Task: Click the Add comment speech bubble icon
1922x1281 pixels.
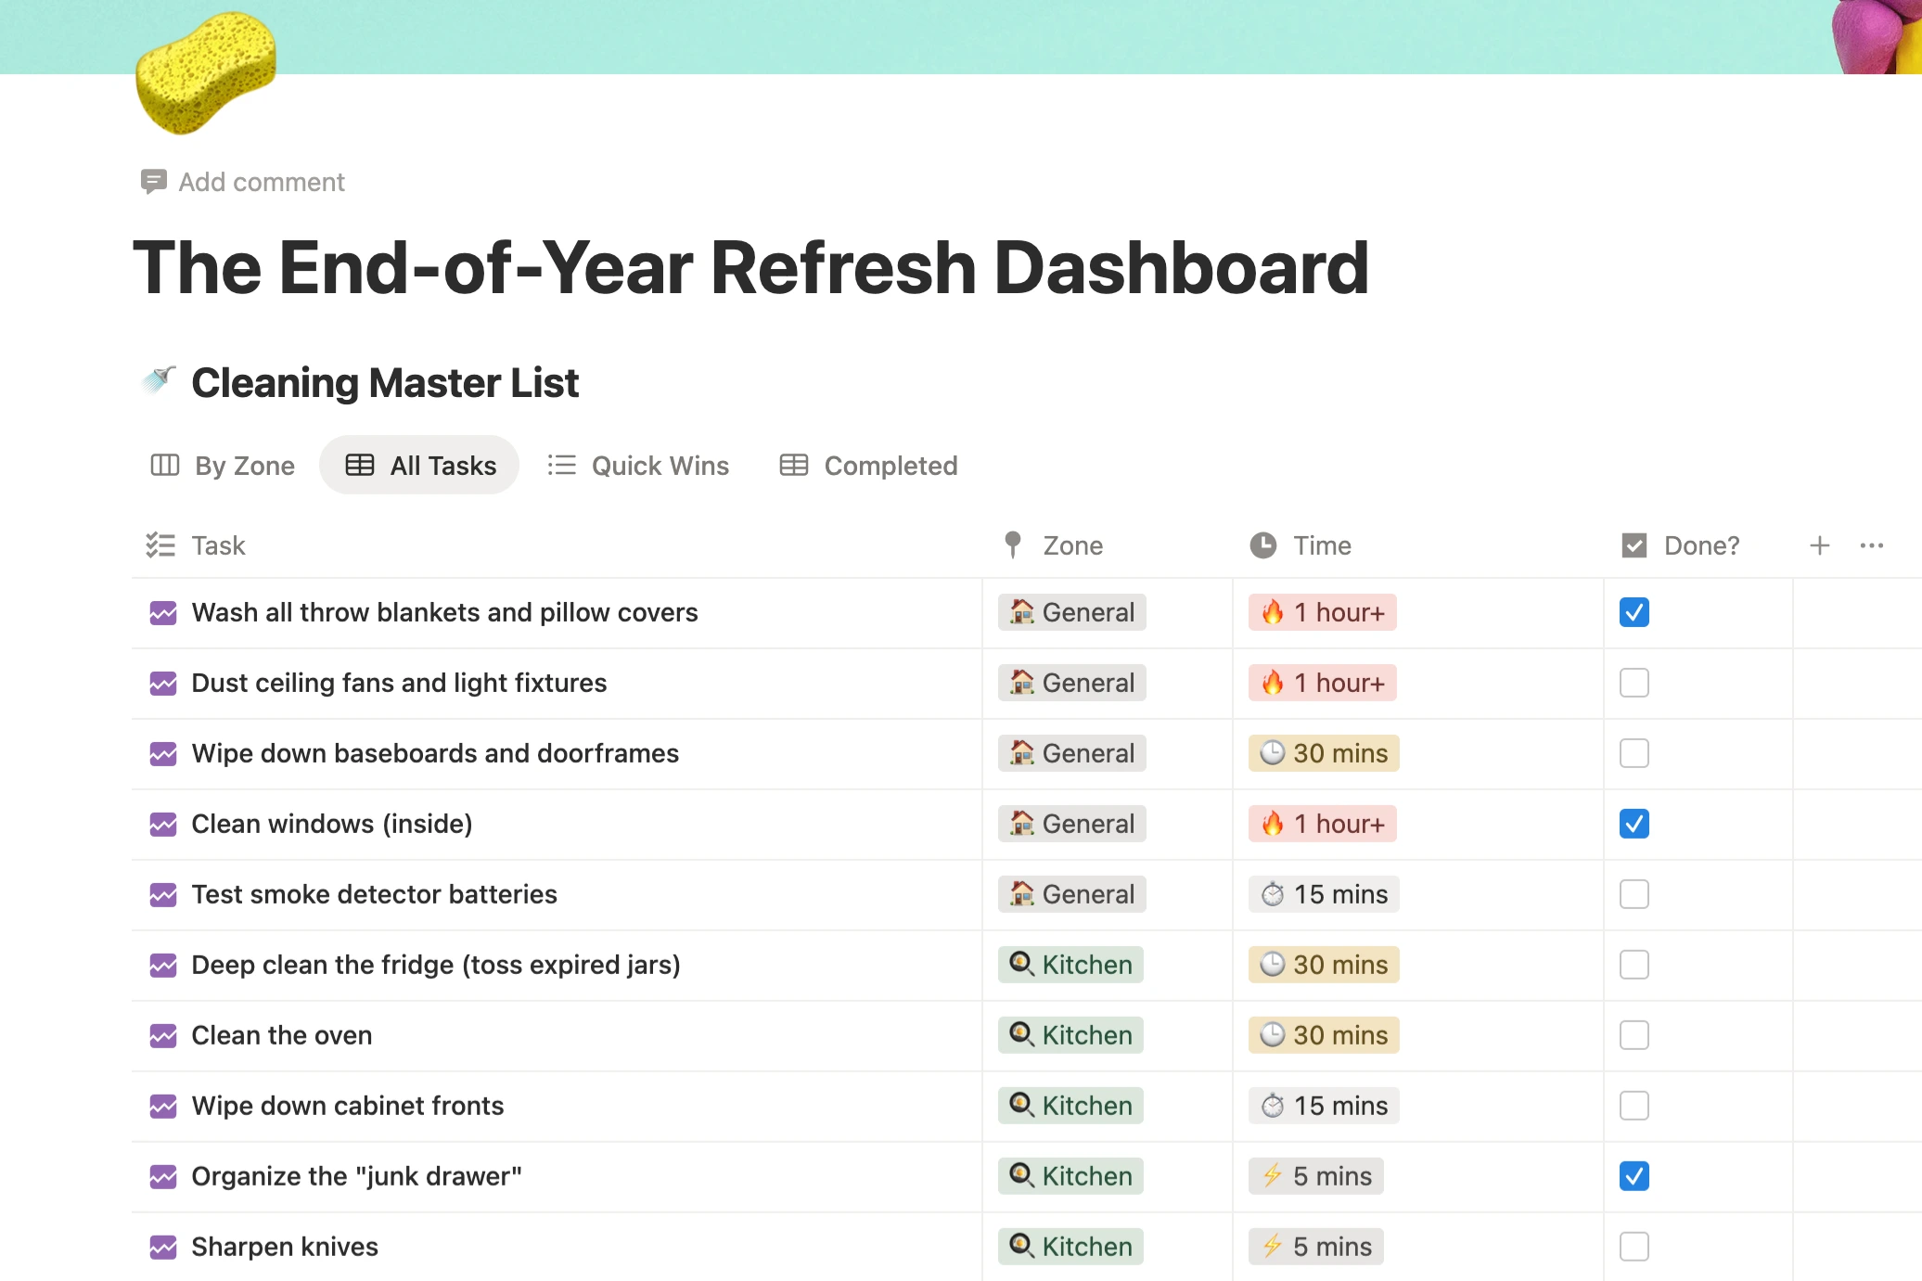Action: pos(153,181)
